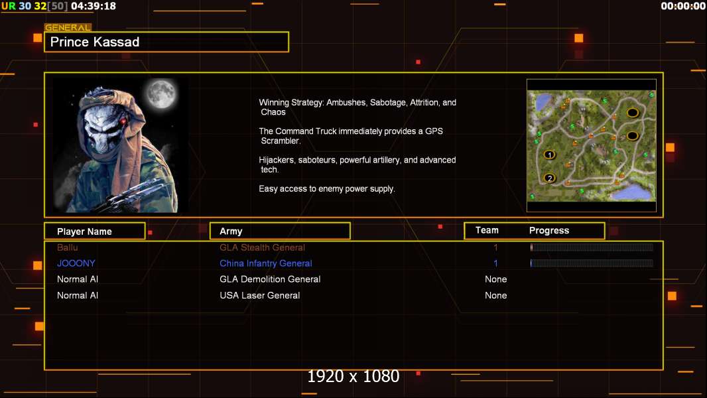Click the 00:00:00 game timer
707x398 pixels.
[682, 6]
